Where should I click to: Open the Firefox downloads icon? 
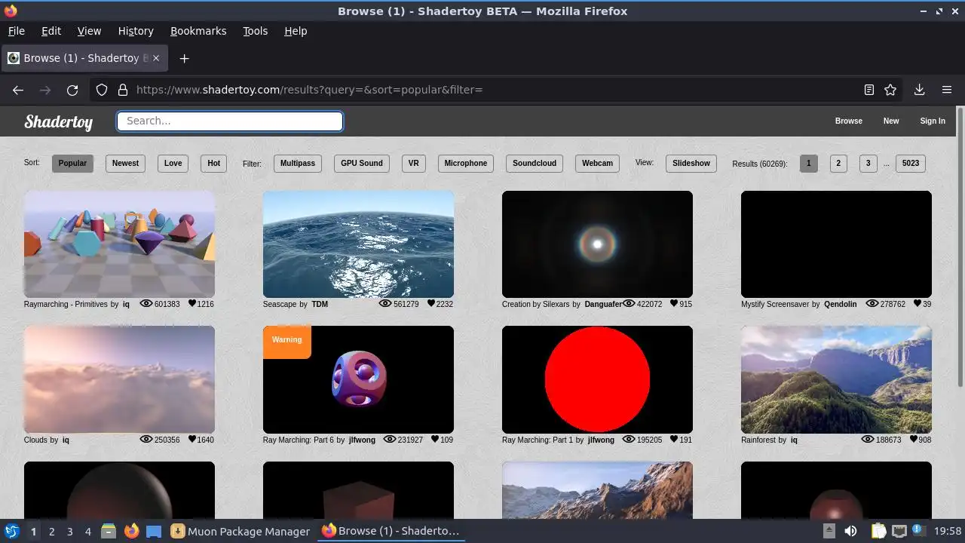(x=919, y=90)
